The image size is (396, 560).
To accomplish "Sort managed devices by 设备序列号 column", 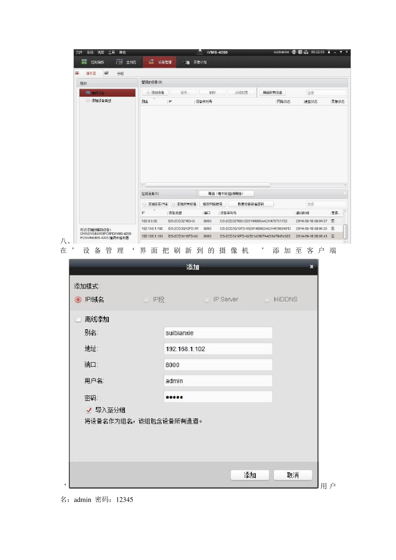I will 204,102.
